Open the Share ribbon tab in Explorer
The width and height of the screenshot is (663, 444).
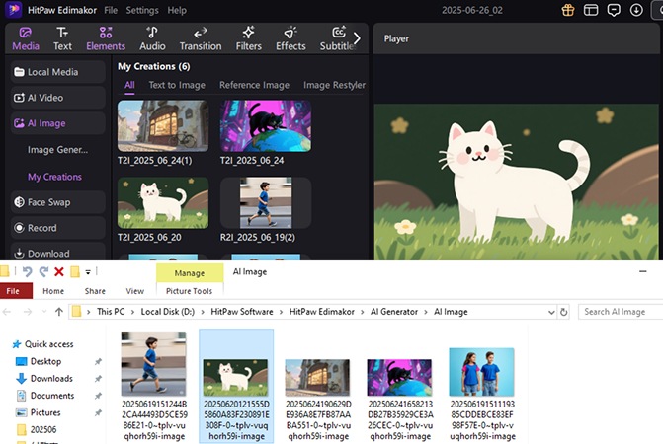coord(95,291)
